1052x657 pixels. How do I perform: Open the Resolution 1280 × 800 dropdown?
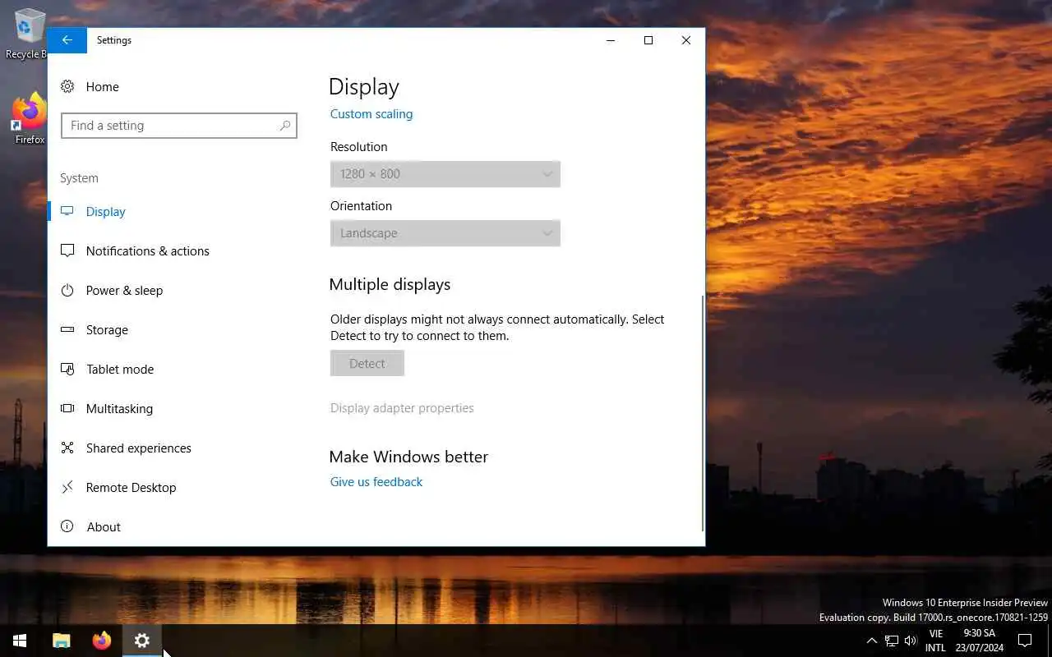pyautogui.click(x=445, y=174)
